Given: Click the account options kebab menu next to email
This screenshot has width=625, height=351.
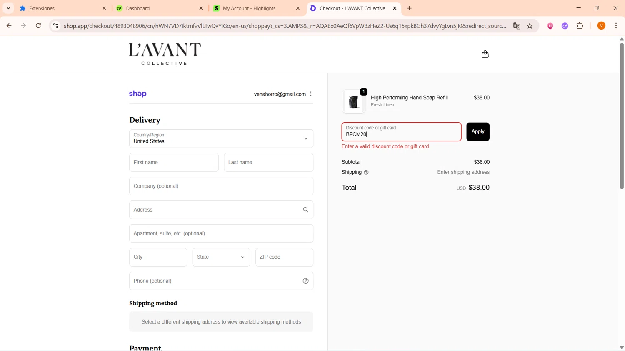Looking at the screenshot, I should [311, 94].
